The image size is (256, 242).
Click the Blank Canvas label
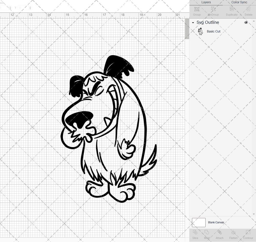(216, 222)
